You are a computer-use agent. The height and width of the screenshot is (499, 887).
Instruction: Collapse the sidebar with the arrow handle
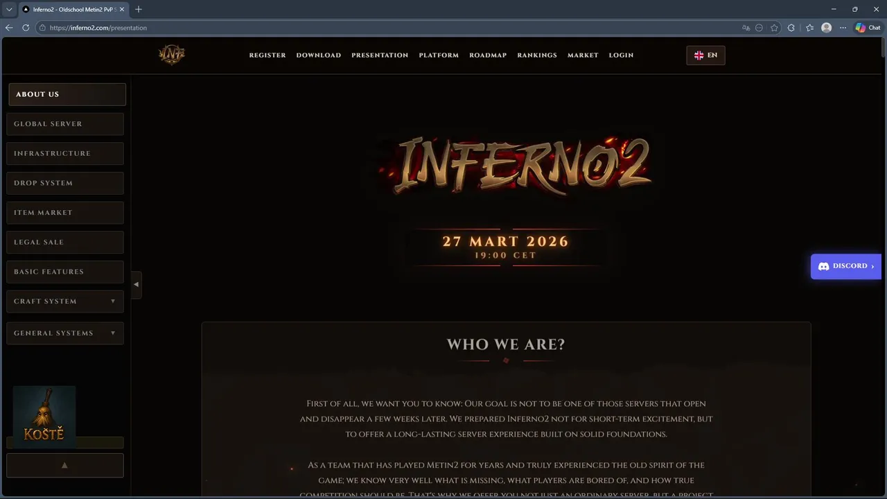click(x=136, y=285)
